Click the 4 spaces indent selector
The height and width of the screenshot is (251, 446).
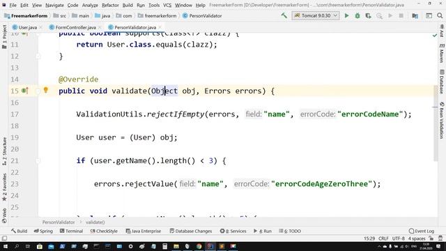coord(417,238)
